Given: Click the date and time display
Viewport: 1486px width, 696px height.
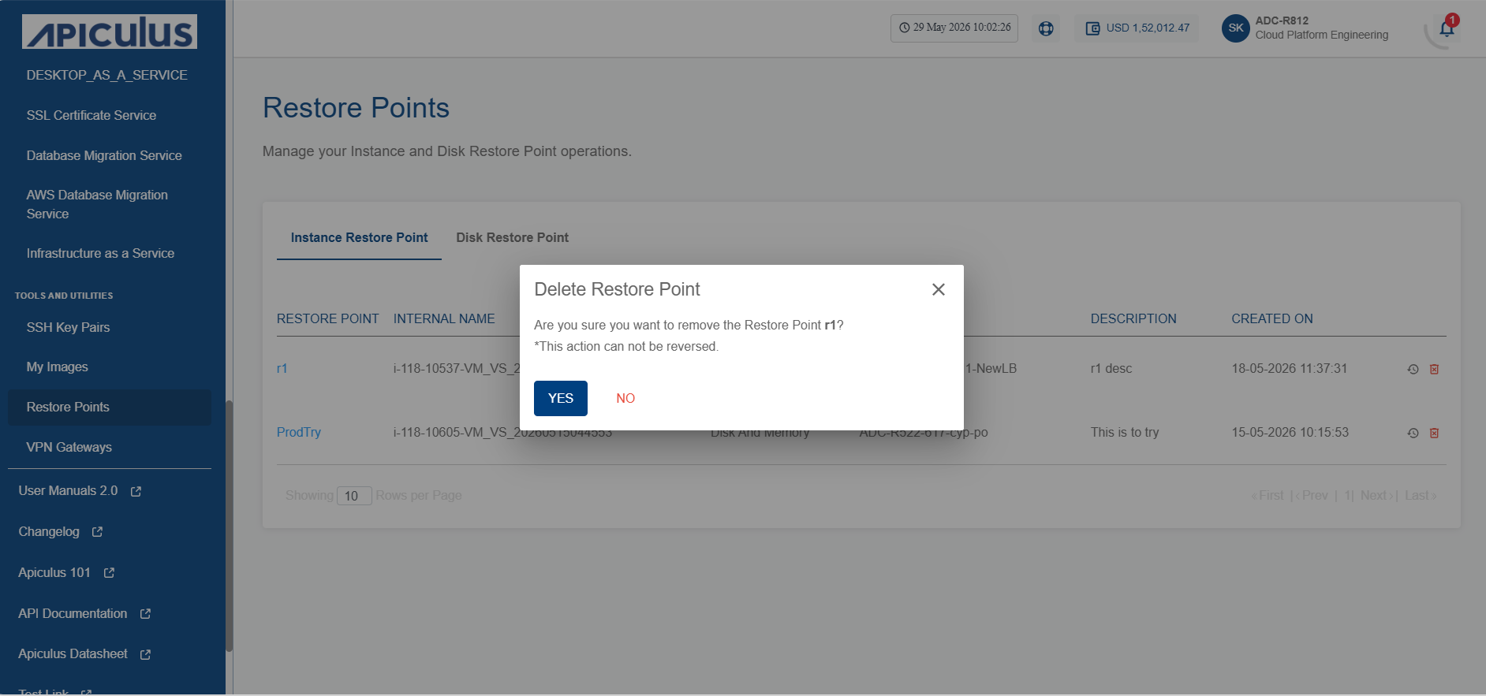Looking at the screenshot, I should (x=954, y=28).
